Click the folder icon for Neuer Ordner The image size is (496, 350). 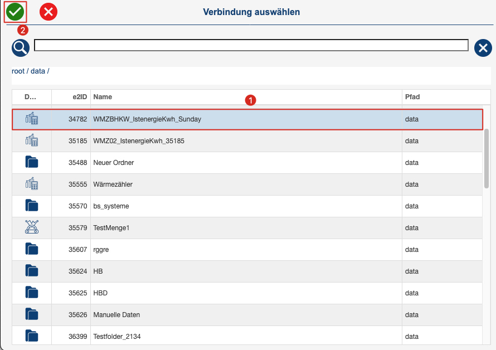[32, 162]
